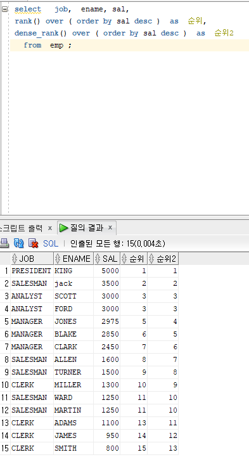
Task: Select the 순위2 cell in the JONES row
Action: tap(163, 321)
